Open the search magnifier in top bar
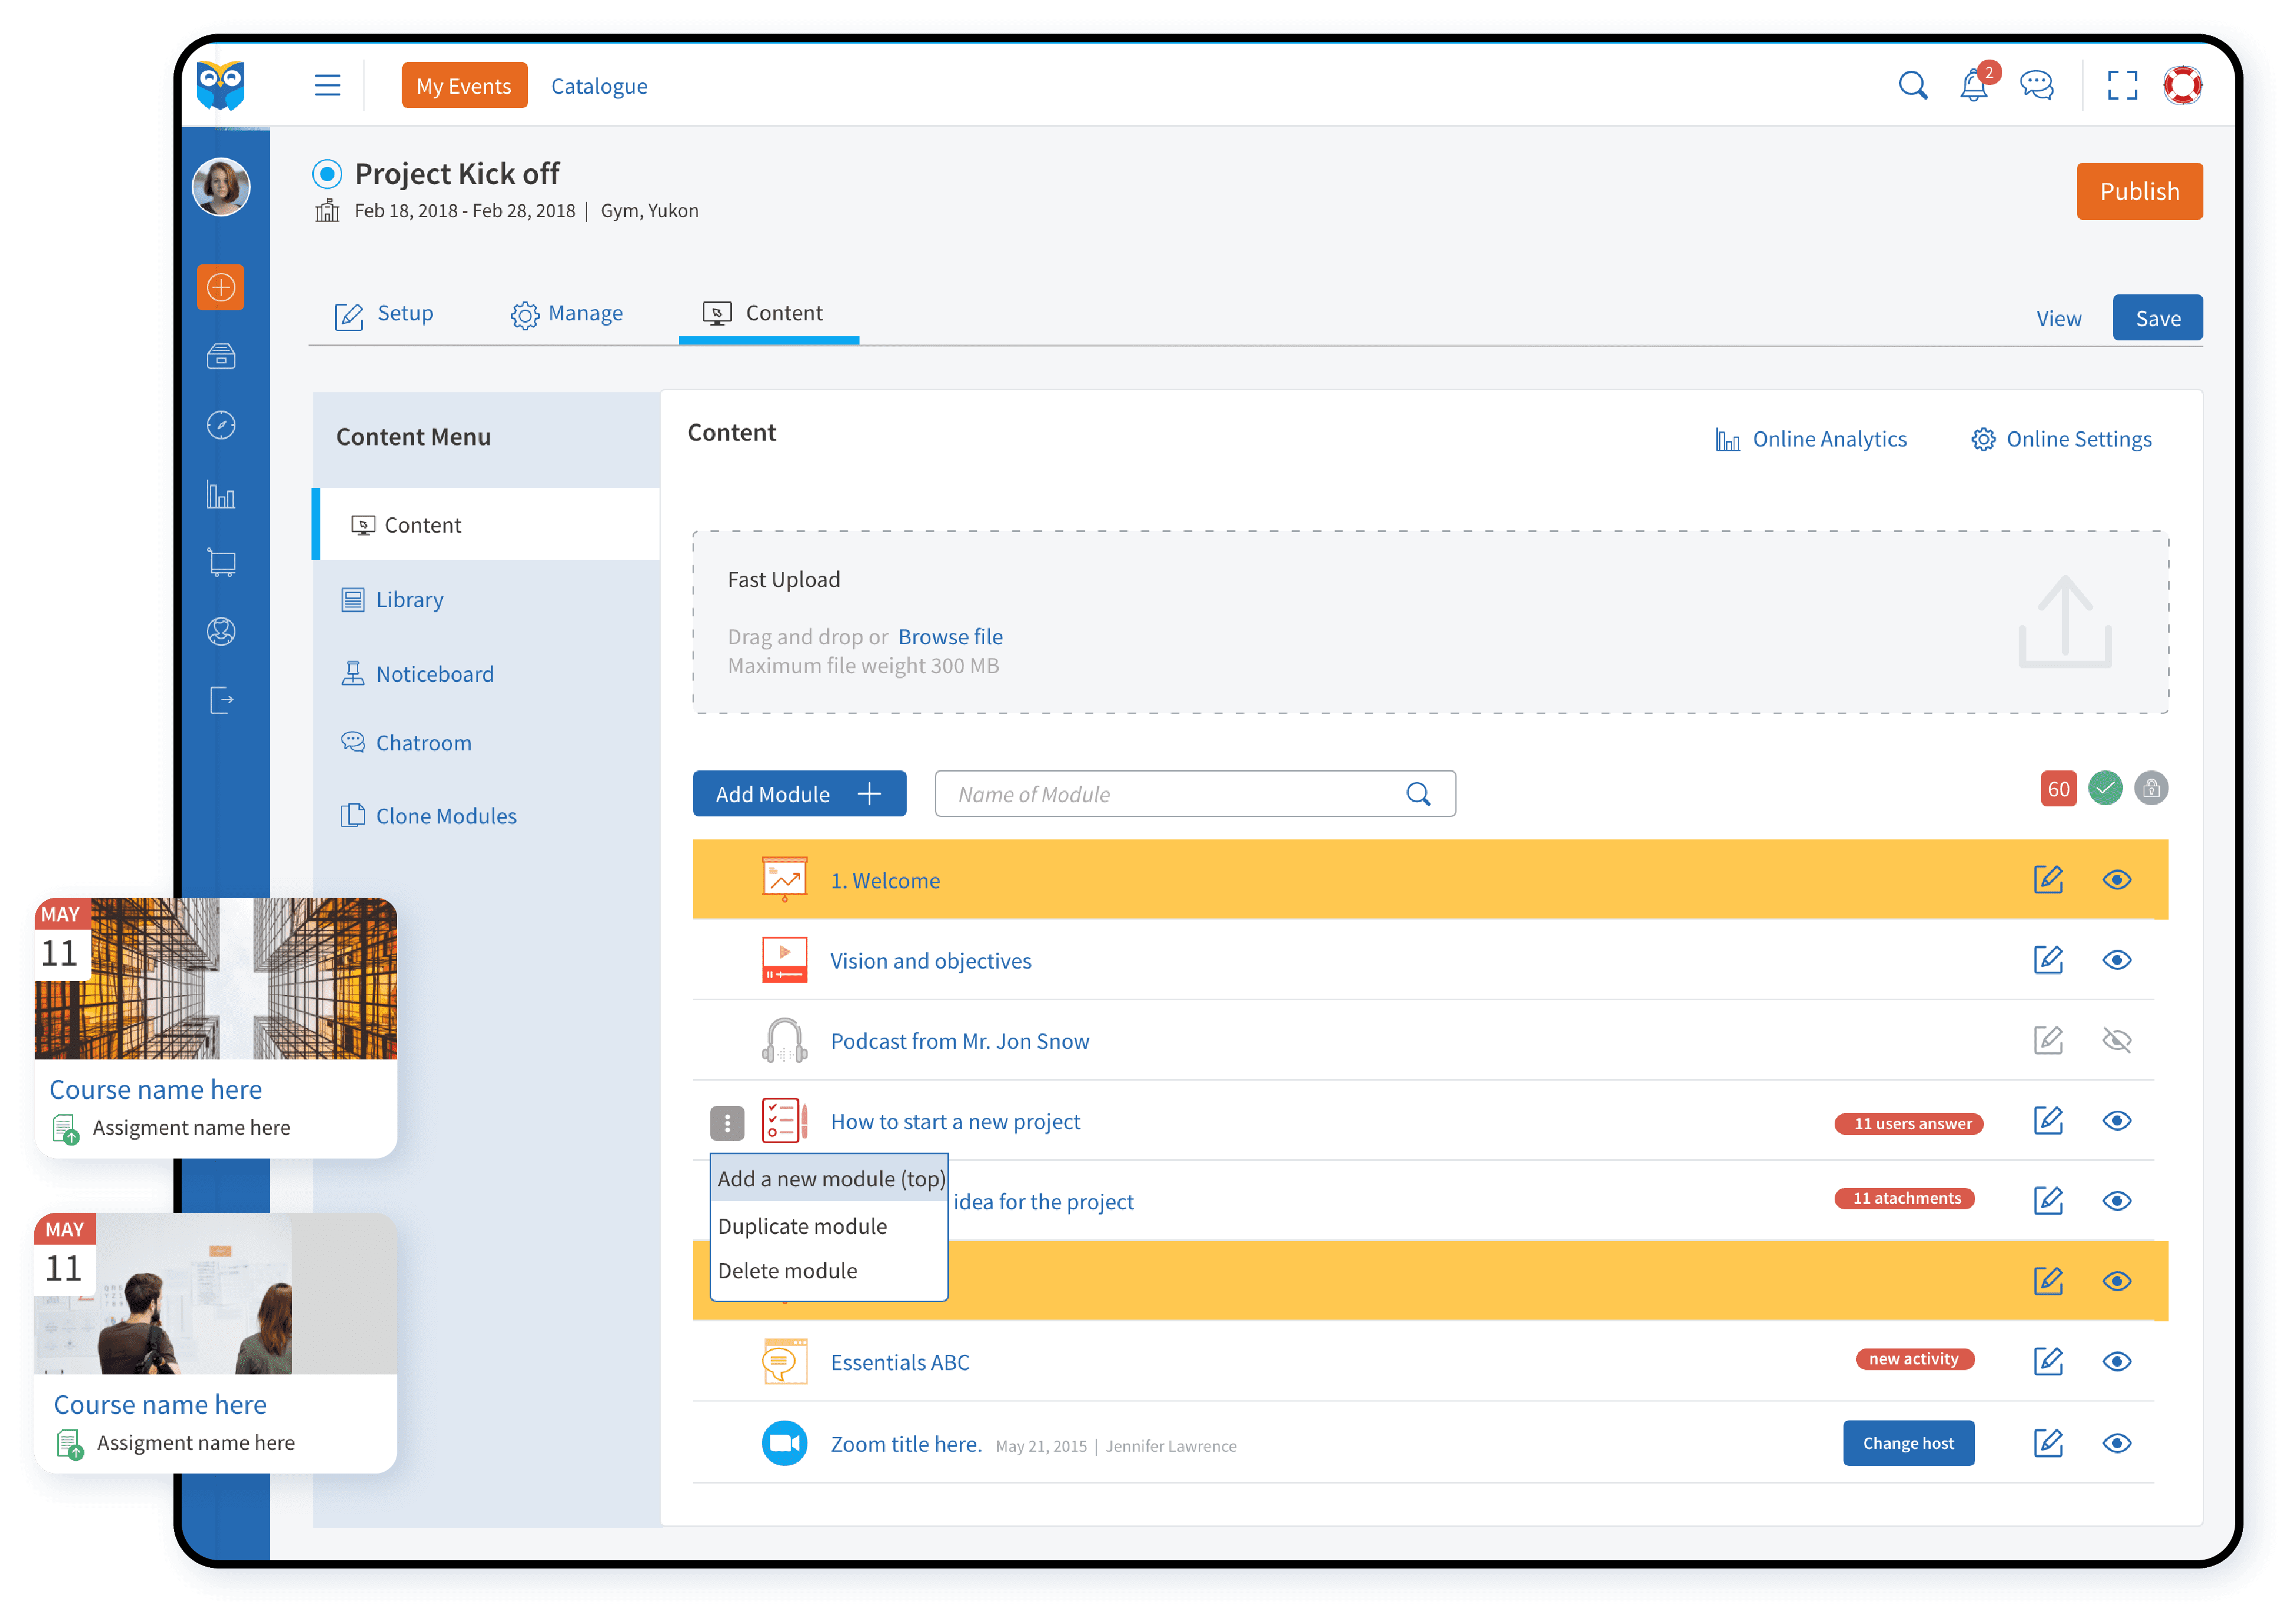Image resolution: width=2296 pixels, height=1621 pixels. click(x=1912, y=85)
